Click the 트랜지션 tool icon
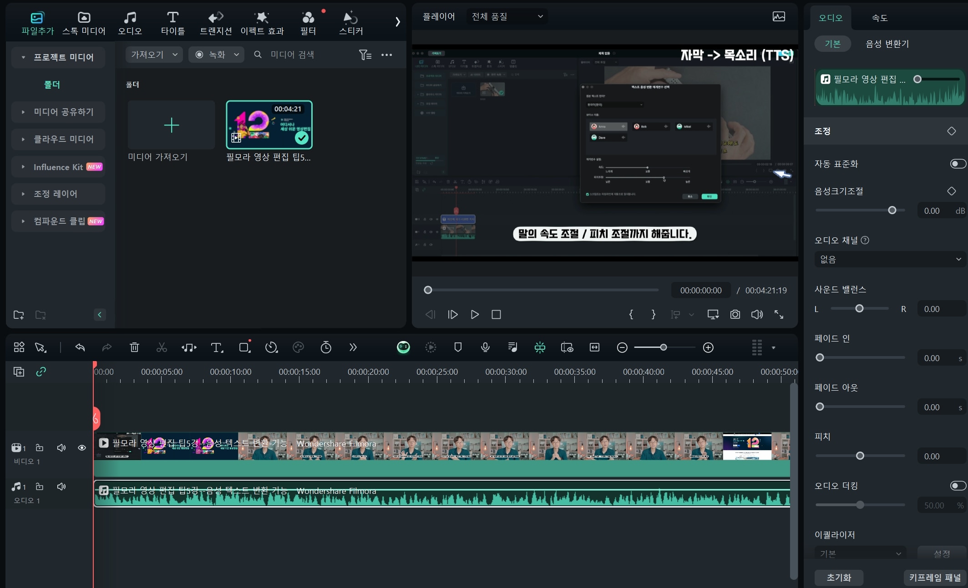The height and width of the screenshot is (588, 968). [x=216, y=21]
